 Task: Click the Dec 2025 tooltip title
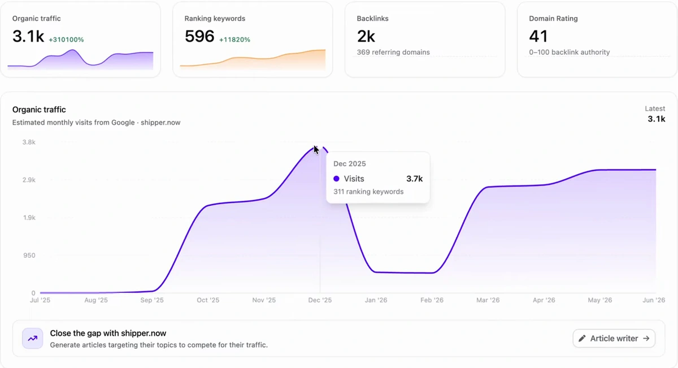(350, 164)
